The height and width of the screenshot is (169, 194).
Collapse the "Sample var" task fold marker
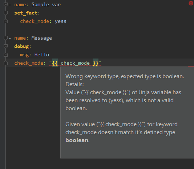coord(5,5)
